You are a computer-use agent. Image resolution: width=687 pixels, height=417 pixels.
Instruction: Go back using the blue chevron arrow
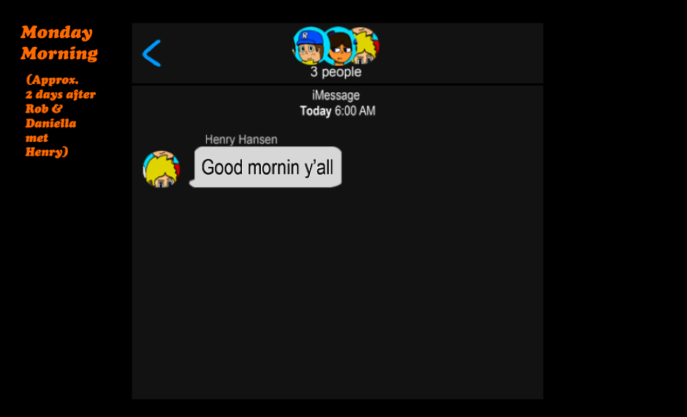tap(151, 53)
